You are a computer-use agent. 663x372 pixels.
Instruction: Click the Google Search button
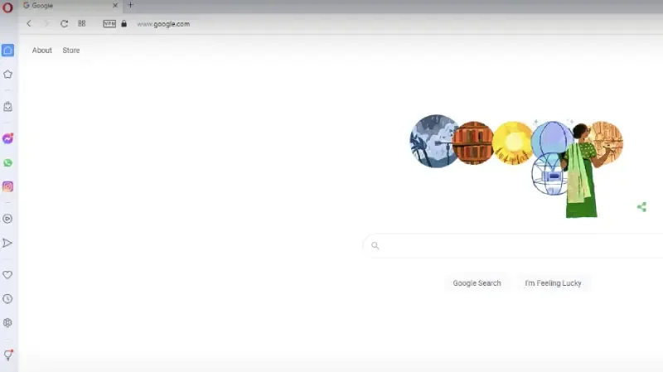click(477, 283)
